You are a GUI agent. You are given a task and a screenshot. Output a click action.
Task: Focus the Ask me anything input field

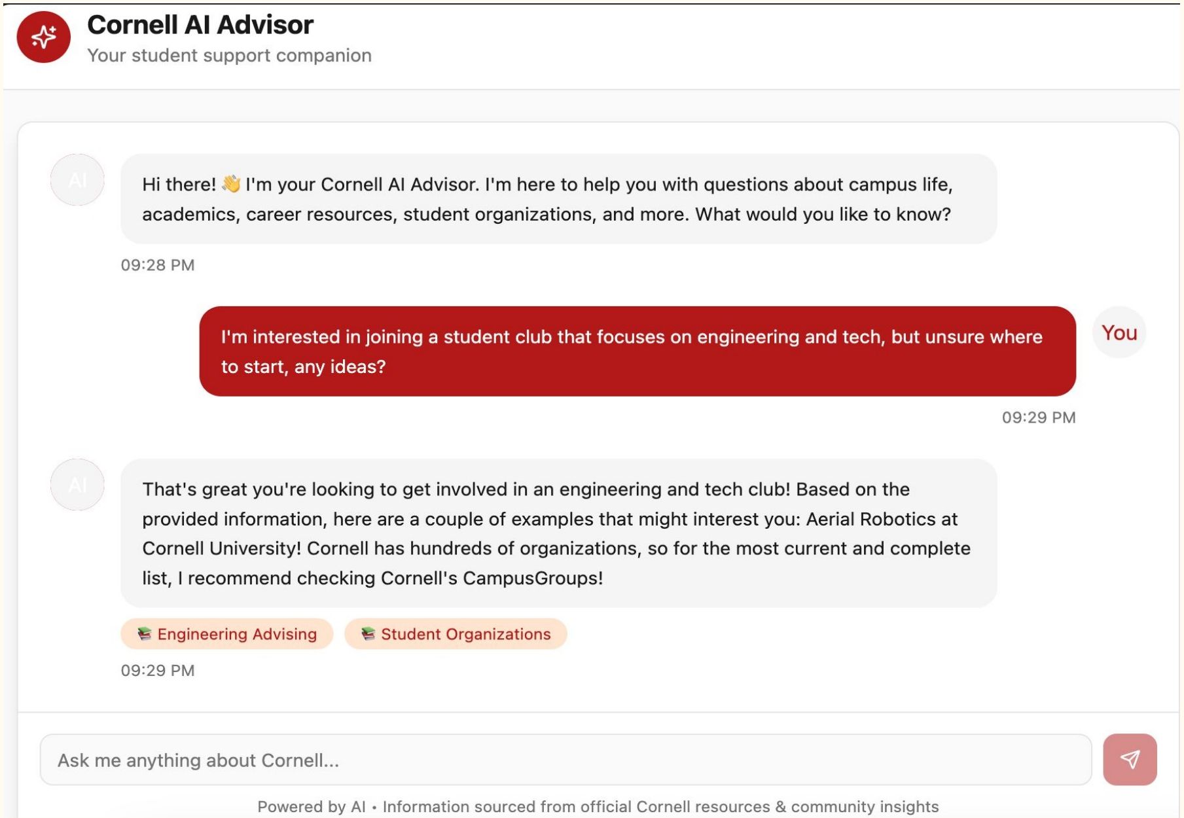pyautogui.click(x=566, y=760)
